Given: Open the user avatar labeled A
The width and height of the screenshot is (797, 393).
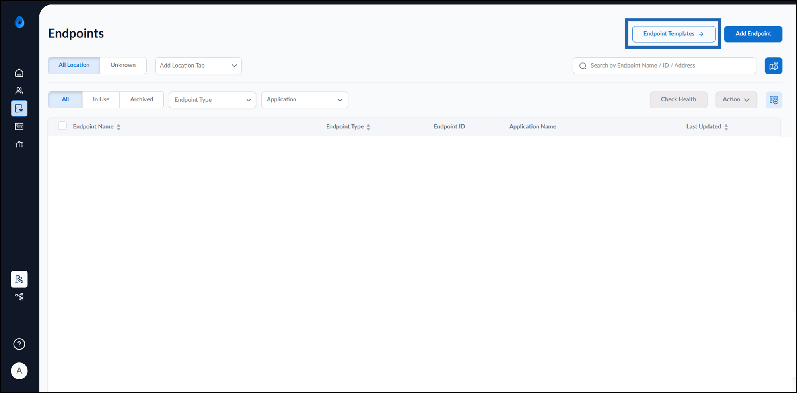Looking at the screenshot, I should 19,371.
